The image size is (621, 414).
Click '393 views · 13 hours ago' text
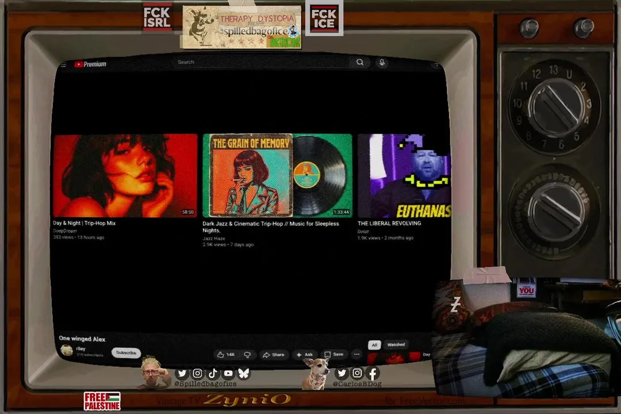click(x=79, y=237)
